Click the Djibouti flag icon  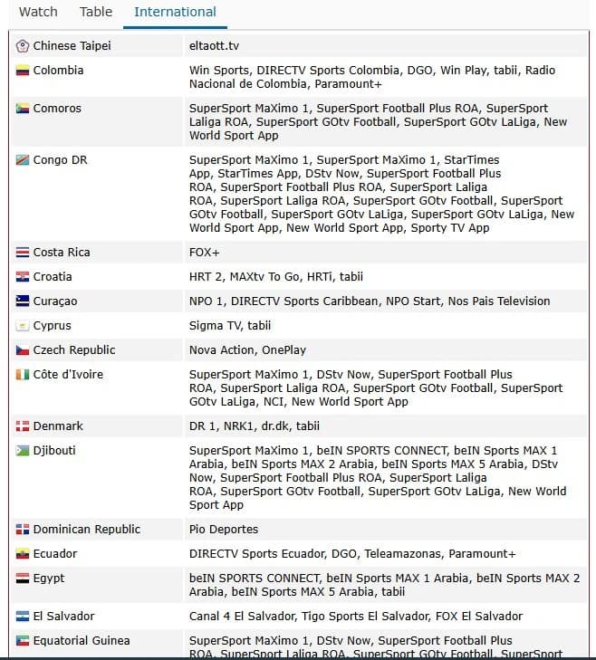[x=23, y=451]
